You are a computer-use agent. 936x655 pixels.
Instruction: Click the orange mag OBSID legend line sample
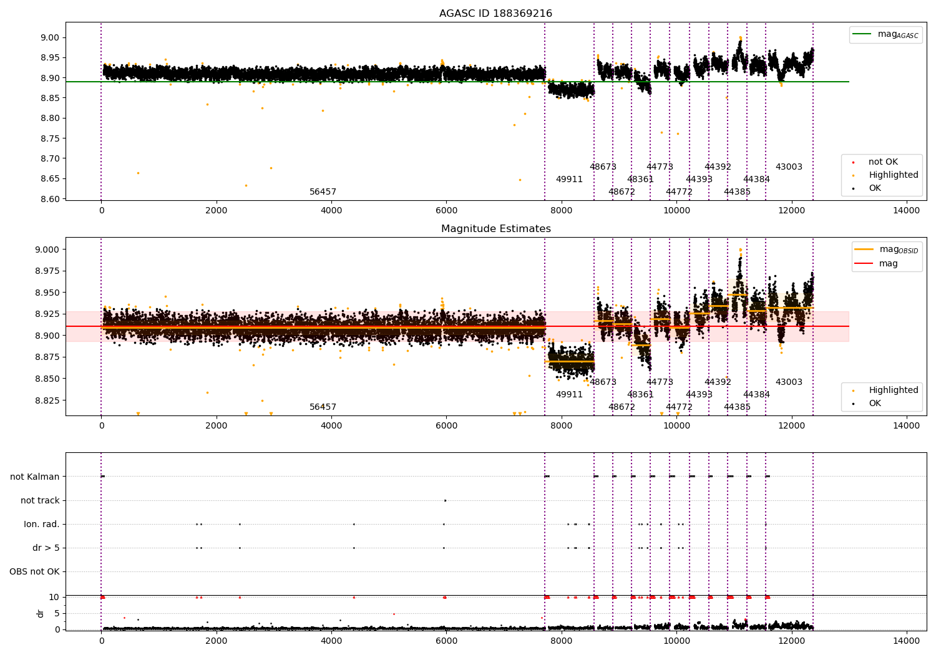864,250
